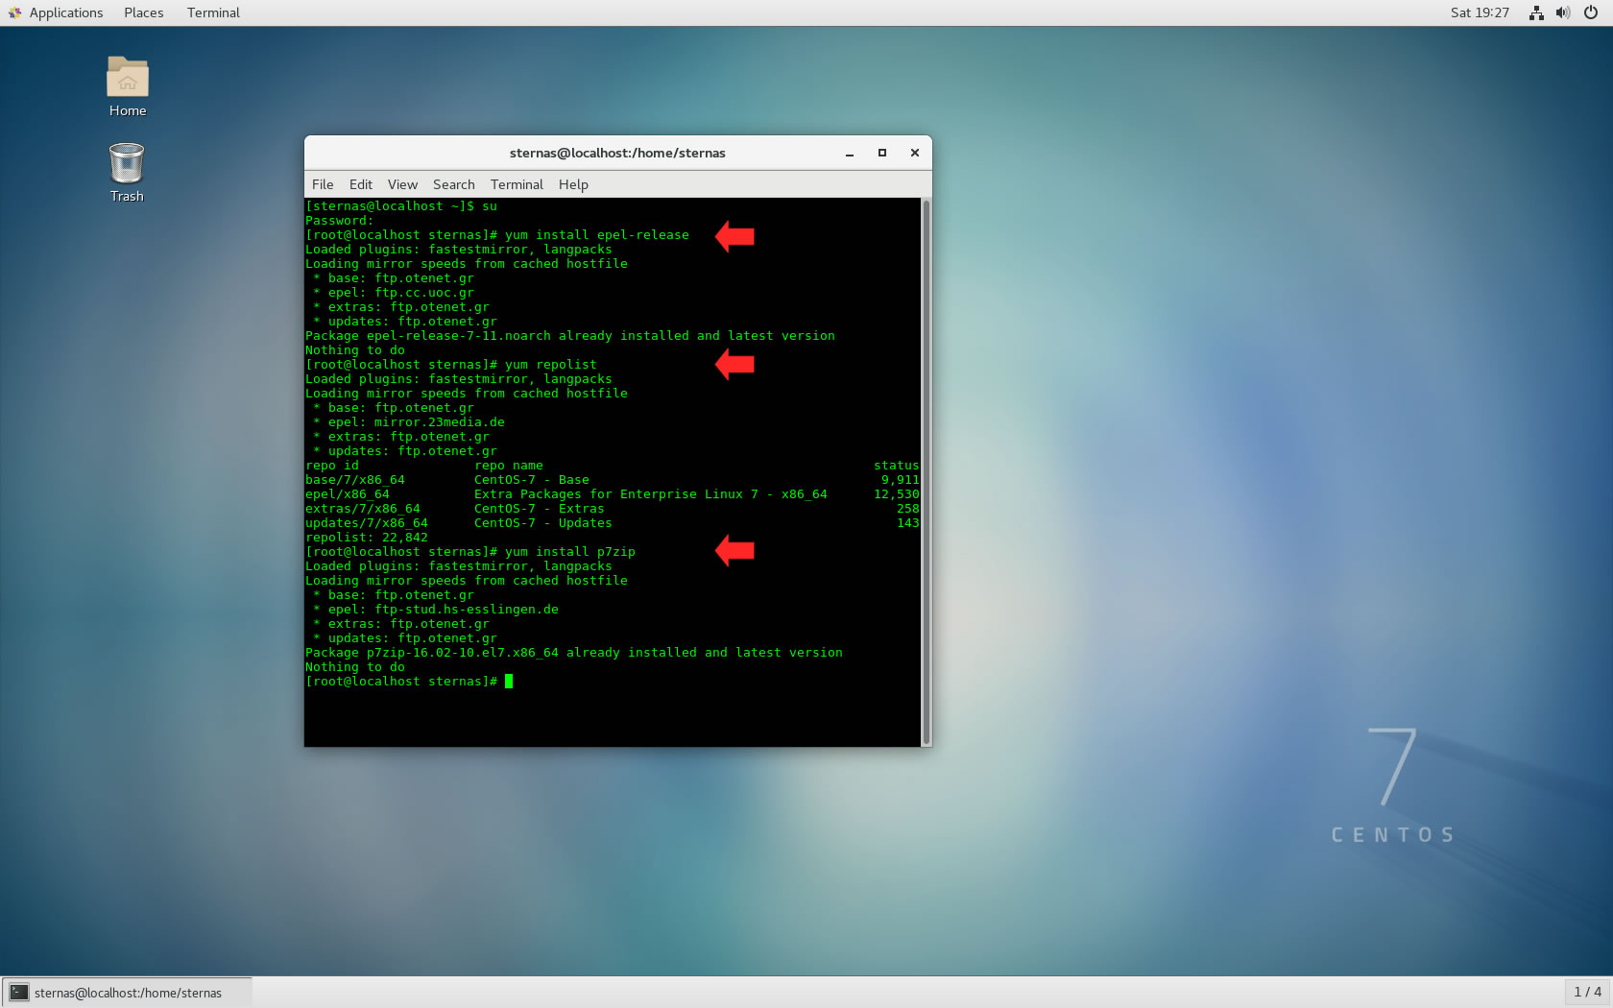Click the 'CentOS-7 - Base' repo name
Viewport: 1613px width, 1008px height.
532,480
